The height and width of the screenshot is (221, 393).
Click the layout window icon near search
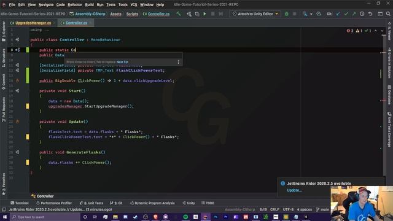(380, 14)
